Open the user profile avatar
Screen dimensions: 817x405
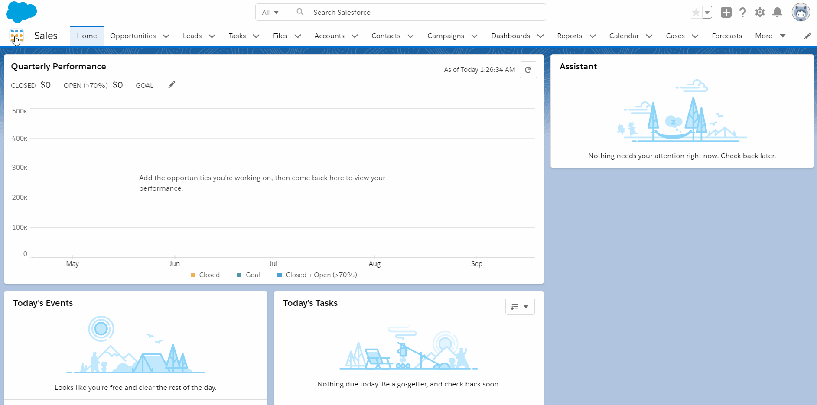pyautogui.click(x=800, y=13)
